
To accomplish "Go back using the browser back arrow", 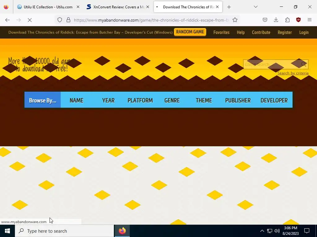I will click(x=7, y=20).
